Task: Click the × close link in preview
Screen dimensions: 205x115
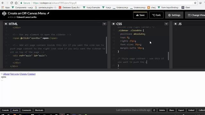Action: 2,74
